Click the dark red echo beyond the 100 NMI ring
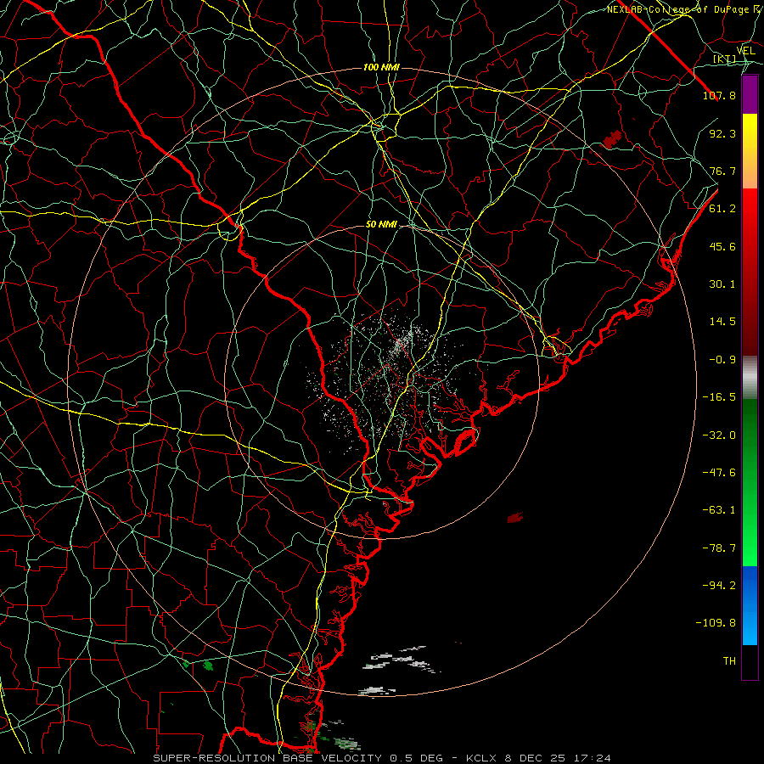The width and height of the screenshot is (764, 764). pos(612,139)
